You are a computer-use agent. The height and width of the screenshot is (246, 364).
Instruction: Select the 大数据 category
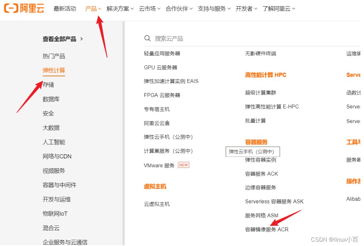tap(51, 128)
